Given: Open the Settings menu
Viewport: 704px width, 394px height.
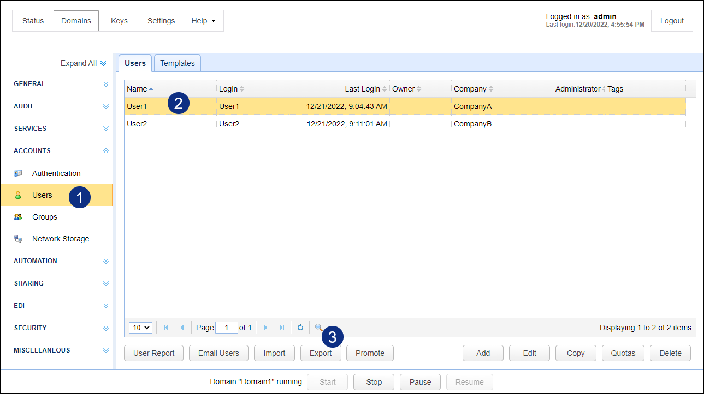Looking at the screenshot, I should point(161,21).
